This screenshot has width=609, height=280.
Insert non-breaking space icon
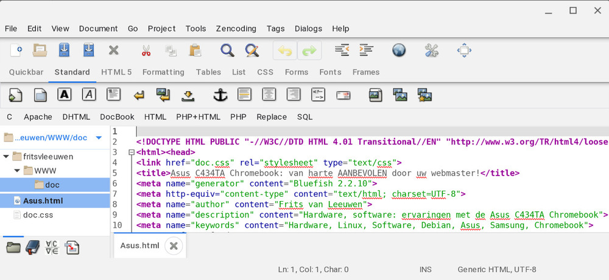188,95
